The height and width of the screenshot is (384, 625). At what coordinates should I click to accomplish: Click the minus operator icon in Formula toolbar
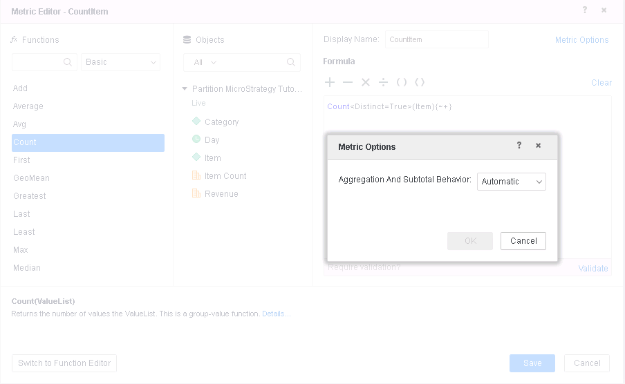348,82
